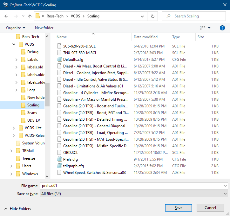
Task: Expand the Logs folder node
Action: [17, 90]
